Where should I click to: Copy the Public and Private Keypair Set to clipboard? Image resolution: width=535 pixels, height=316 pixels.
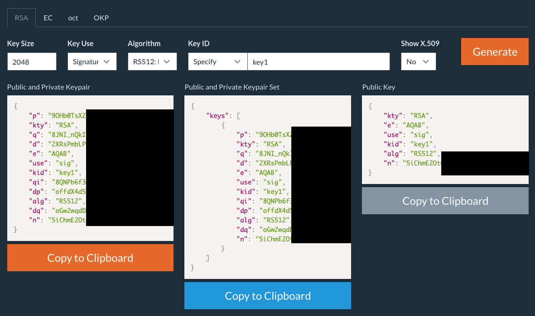[267, 296]
